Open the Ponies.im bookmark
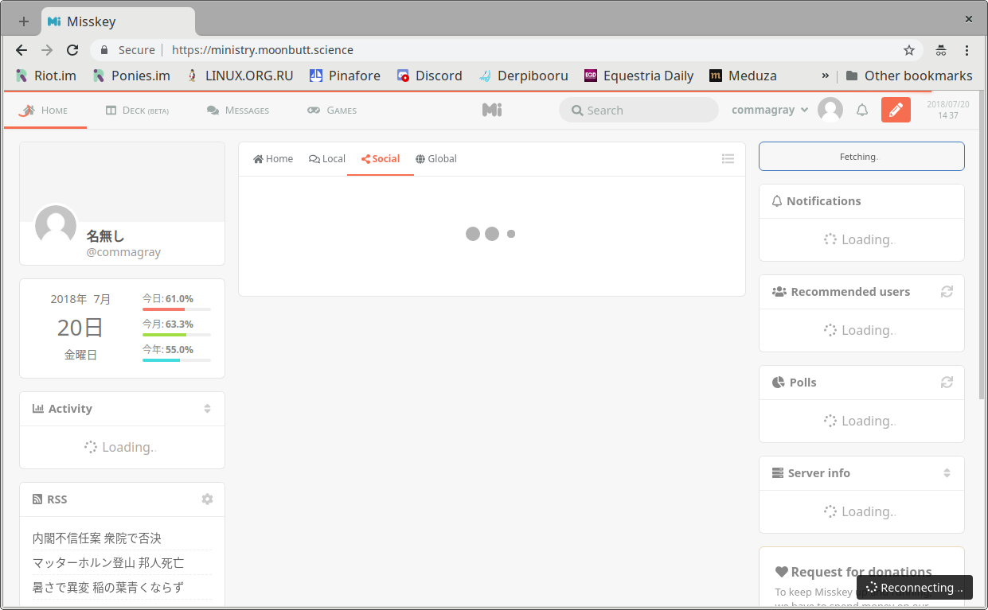Screen dimensions: 988x610 [x=131, y=76]
